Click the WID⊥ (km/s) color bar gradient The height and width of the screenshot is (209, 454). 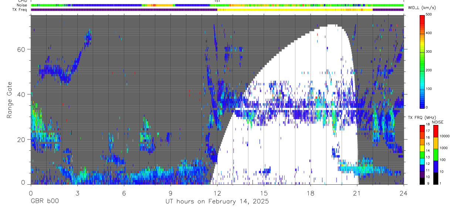click(x=422, y=61)
